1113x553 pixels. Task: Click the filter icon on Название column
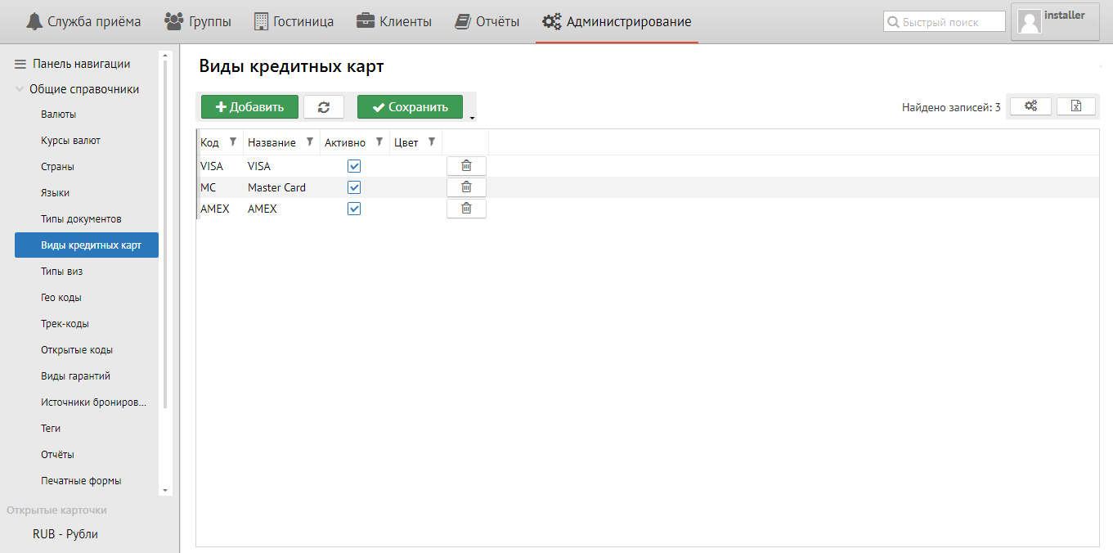coord(310,142)
